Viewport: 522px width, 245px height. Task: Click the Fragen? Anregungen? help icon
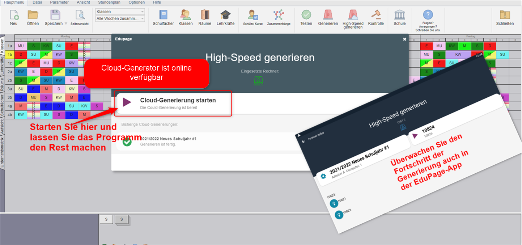coord(428,20)
